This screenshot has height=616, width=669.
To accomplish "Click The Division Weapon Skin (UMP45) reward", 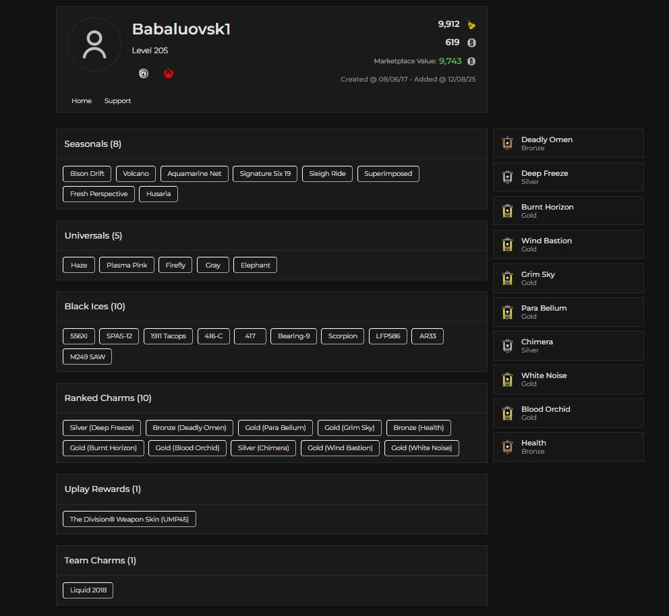I will coord(129,519).
